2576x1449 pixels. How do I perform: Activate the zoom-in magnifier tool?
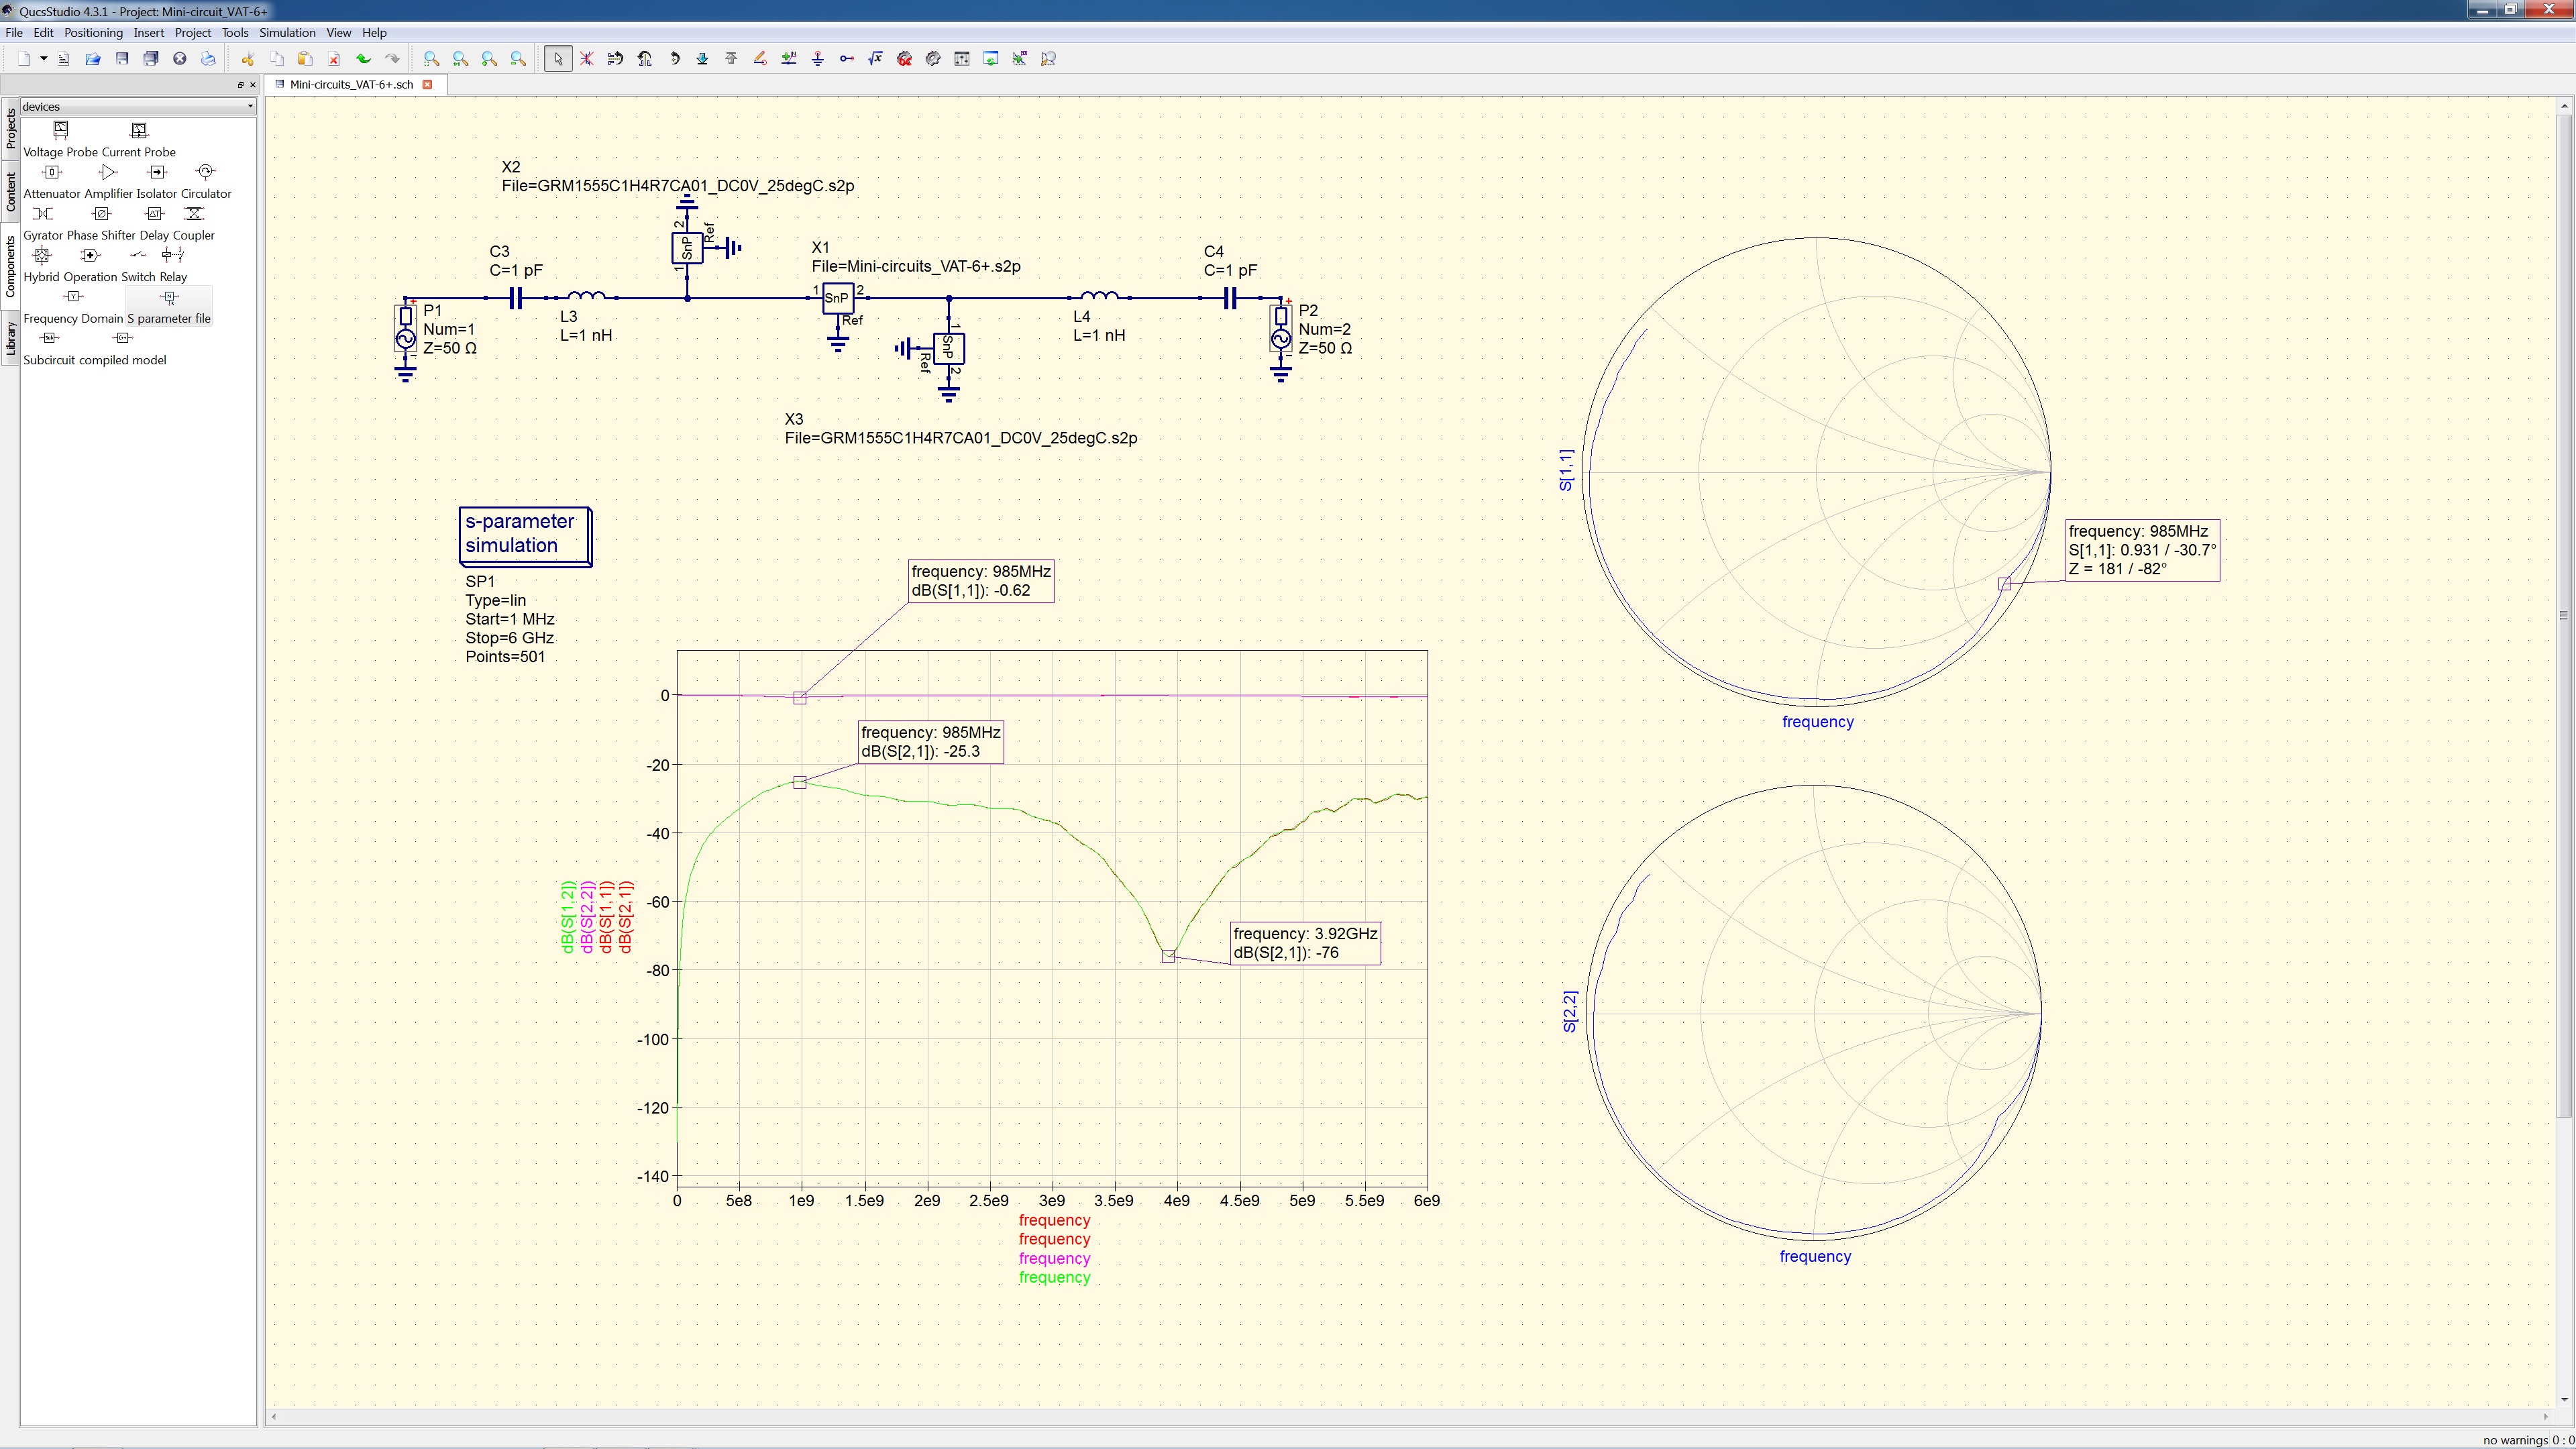click(x=489, y=59)
